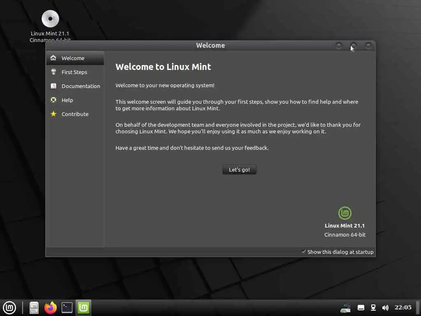The height and width of the screenshot is (316, 421).
Task: Click the star icon beside Contribute
Action: pyautogui.click(x=53, y=114)
